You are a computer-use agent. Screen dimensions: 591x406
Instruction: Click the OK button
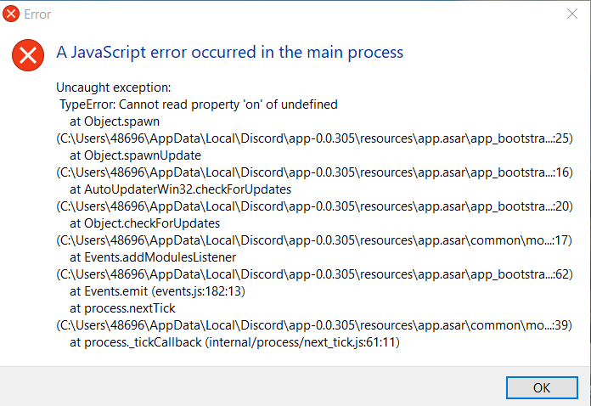pos(542,387)
